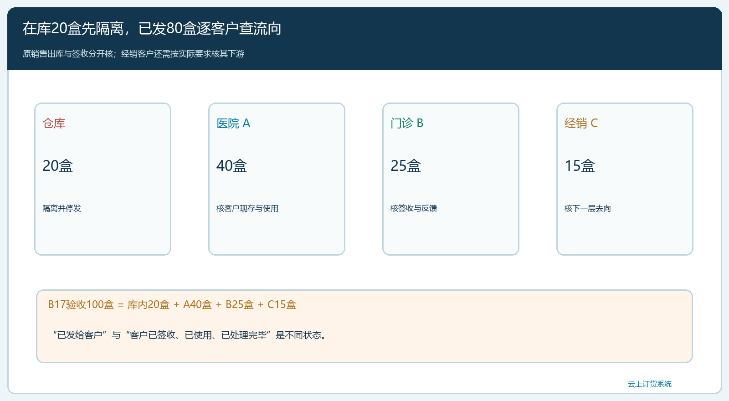Select the 经销 C card title
Viewport: 729px width, 401px height.
coord(581,123)
